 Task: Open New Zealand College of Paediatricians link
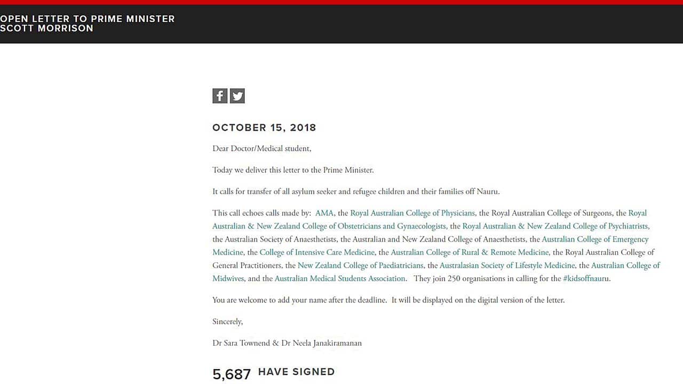(x=361, y=265)
